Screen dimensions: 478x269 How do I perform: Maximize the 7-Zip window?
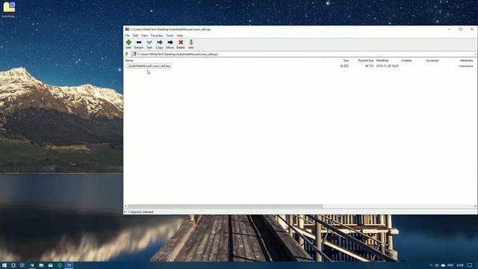(460, 29)
